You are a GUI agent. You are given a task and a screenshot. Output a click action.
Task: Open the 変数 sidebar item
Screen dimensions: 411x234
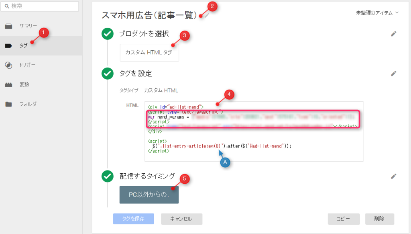pyautogui.click(x=41, y=84)
